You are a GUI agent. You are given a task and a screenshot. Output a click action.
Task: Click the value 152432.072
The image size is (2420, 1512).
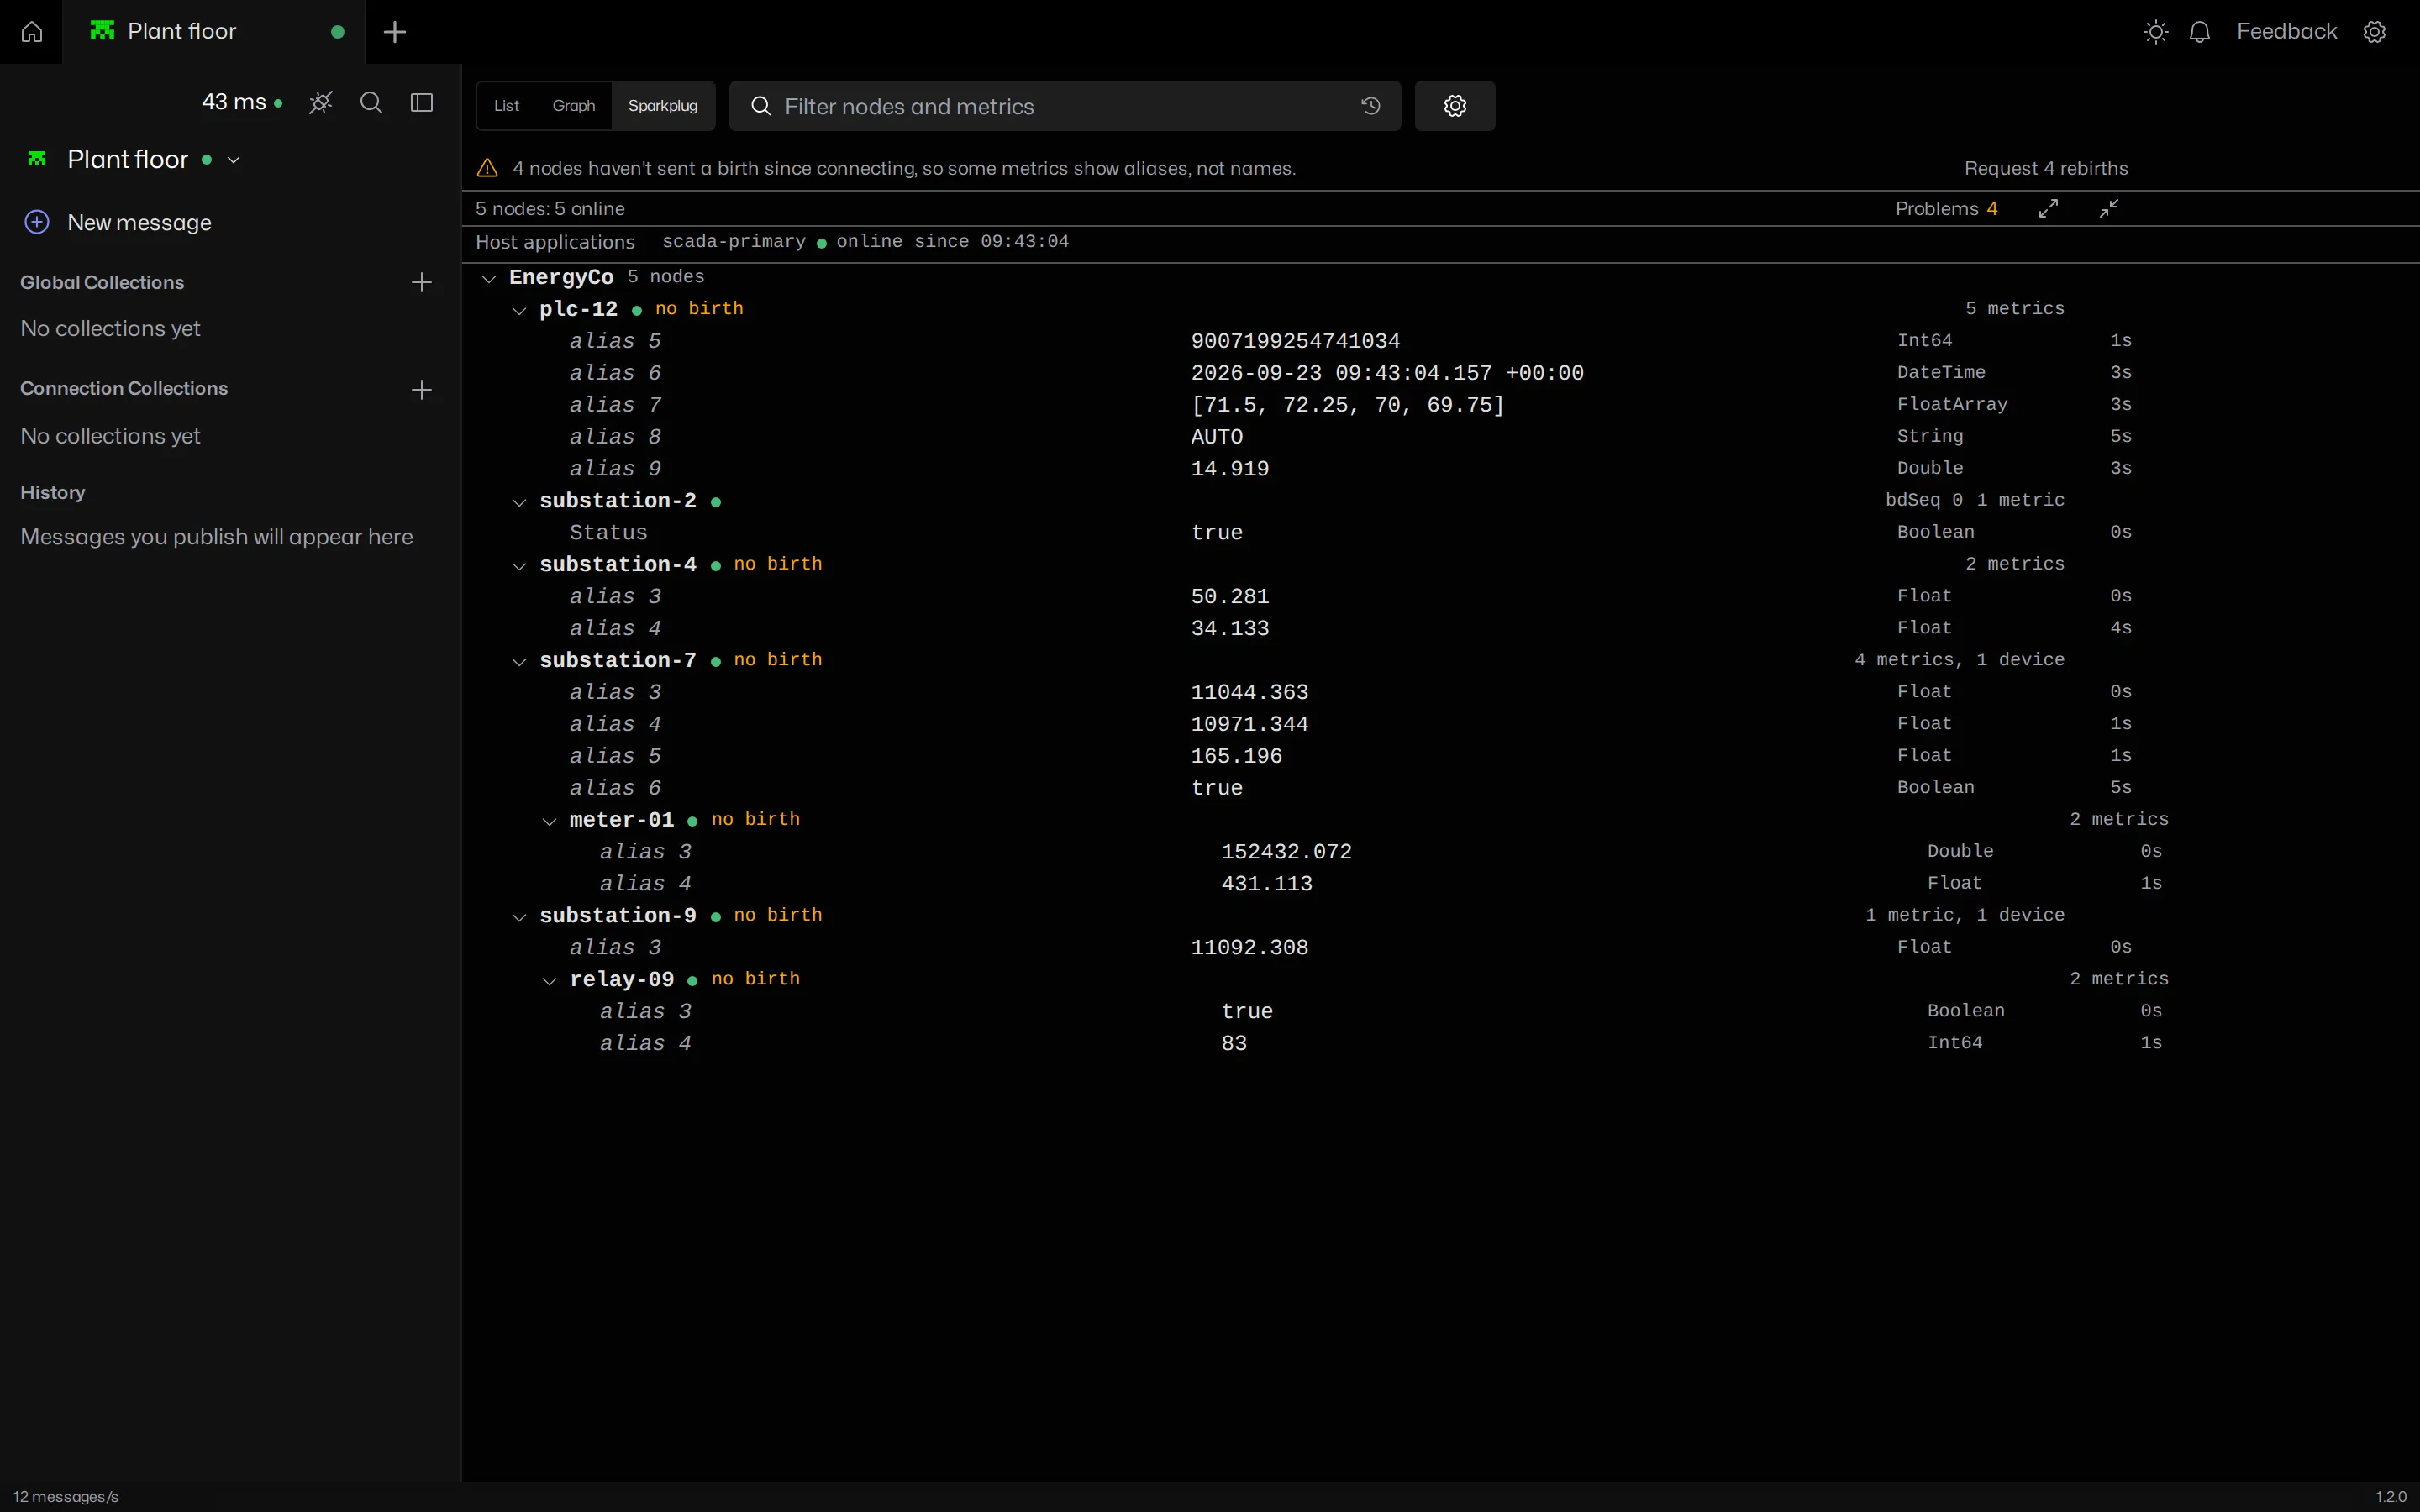click(1286, 852)
